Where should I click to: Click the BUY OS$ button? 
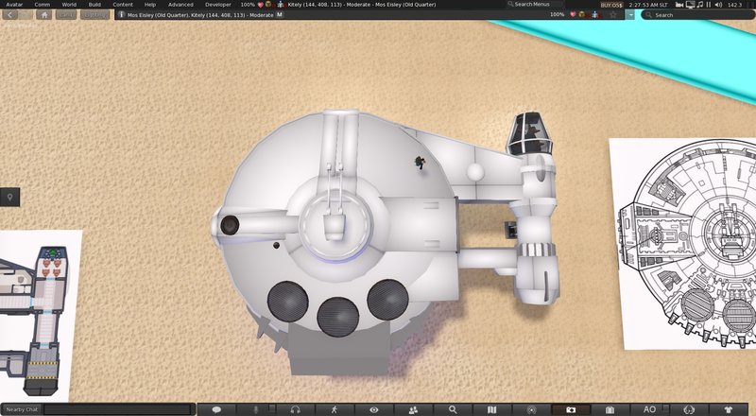[x=611, y=5]
